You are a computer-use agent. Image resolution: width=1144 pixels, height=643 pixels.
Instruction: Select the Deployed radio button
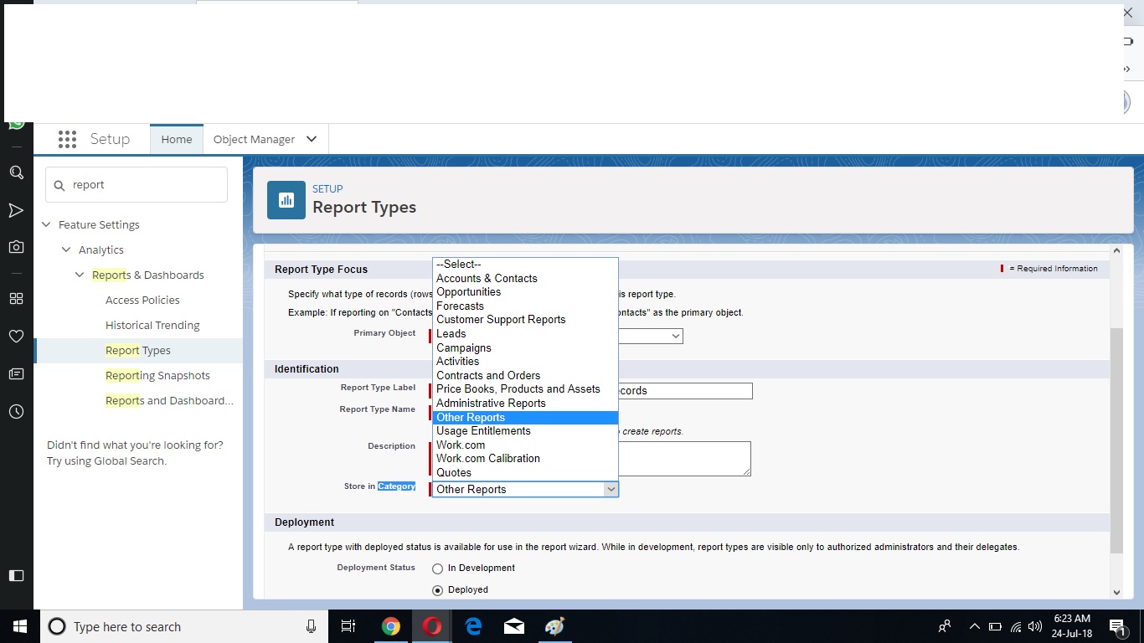click(x=437, y=590)
